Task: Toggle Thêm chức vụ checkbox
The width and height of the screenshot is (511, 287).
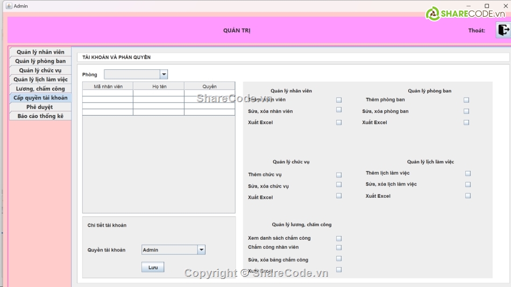Action: click(339, 175)
